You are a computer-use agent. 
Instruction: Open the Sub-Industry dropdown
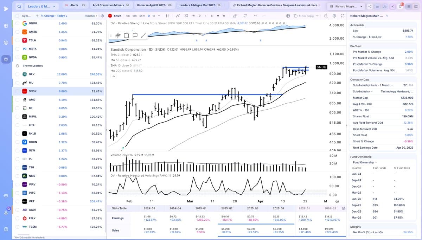click(363, 91)
